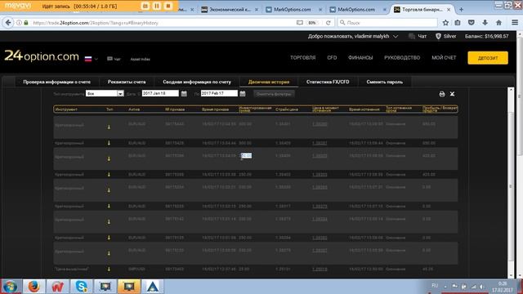523x294 pixels.
Task: Open the site information icon in the address bar
Action: tap(19, 23)
